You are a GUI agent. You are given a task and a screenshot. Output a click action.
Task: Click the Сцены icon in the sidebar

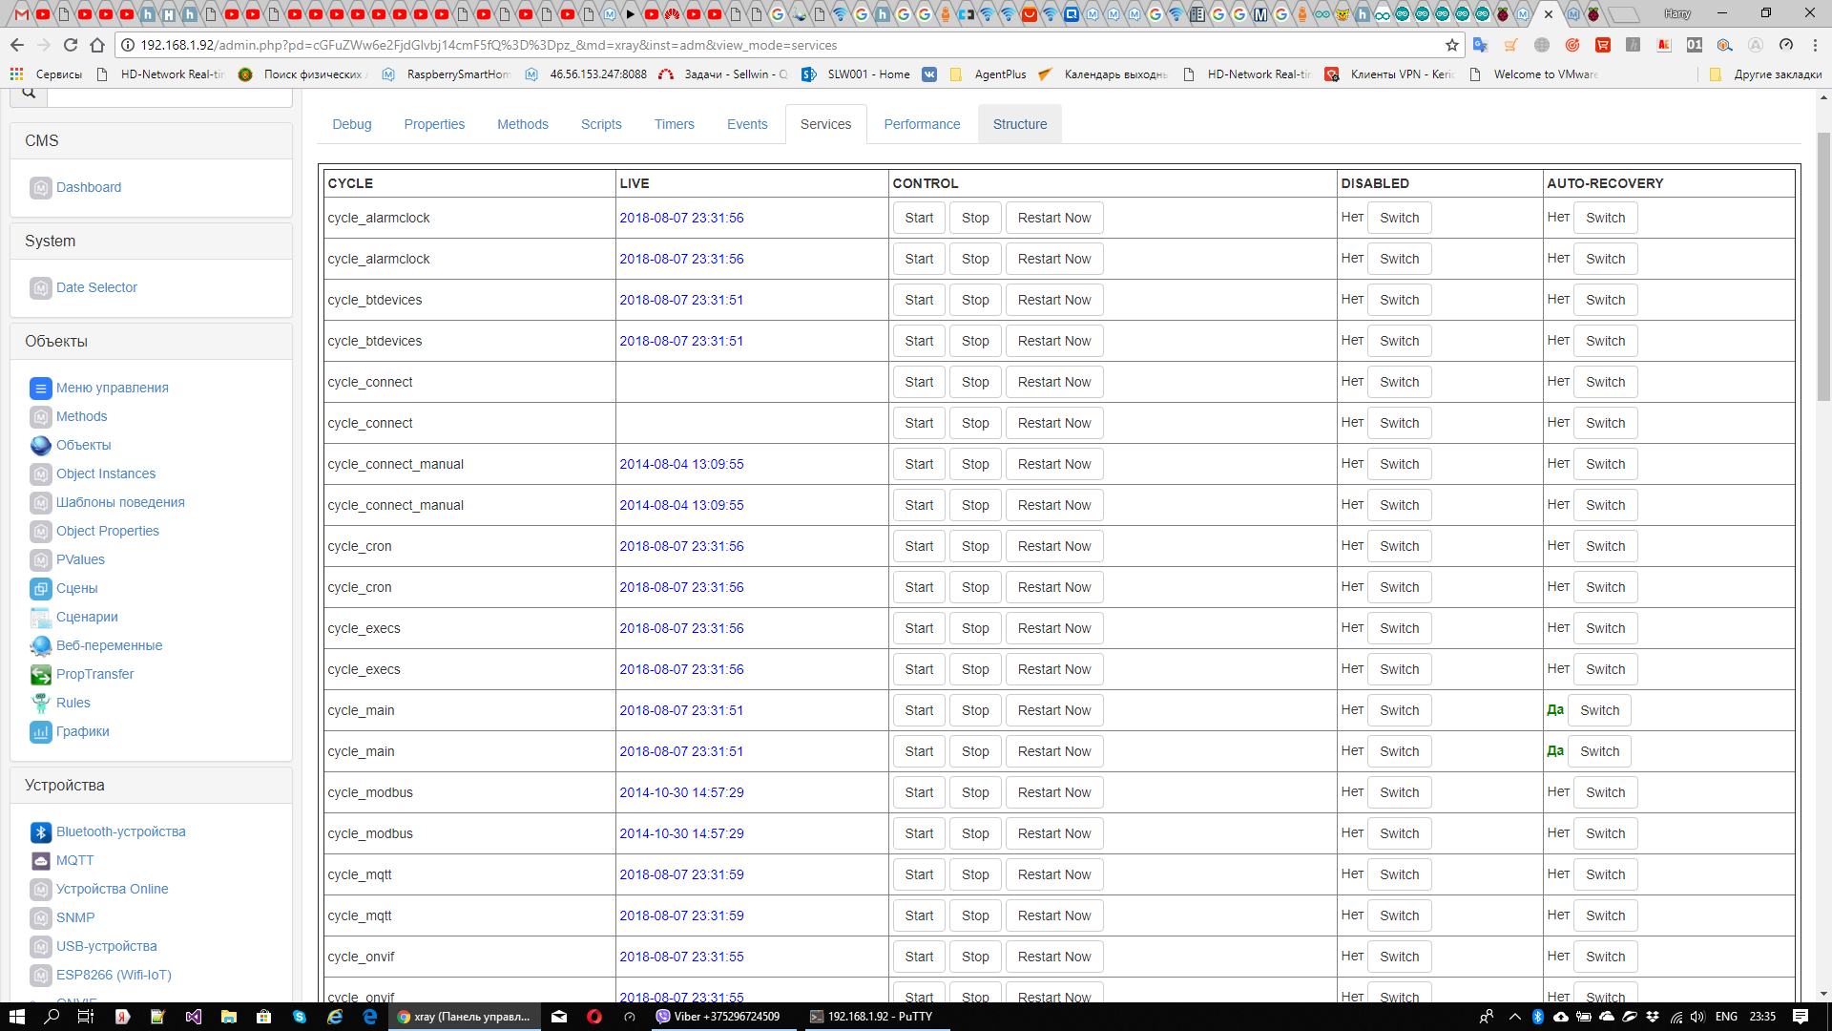(x=40, y=589)
